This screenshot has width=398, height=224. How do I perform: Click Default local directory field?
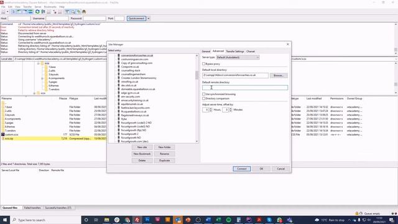(235, 75)
